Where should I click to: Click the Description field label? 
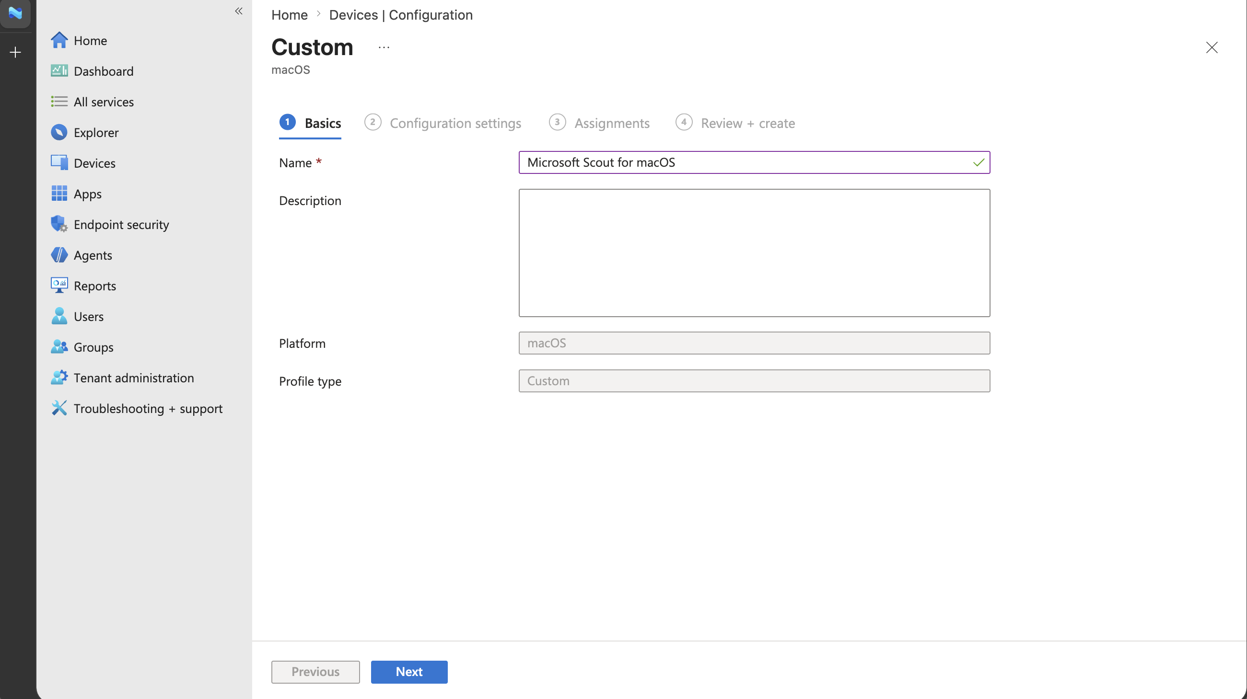310,201
